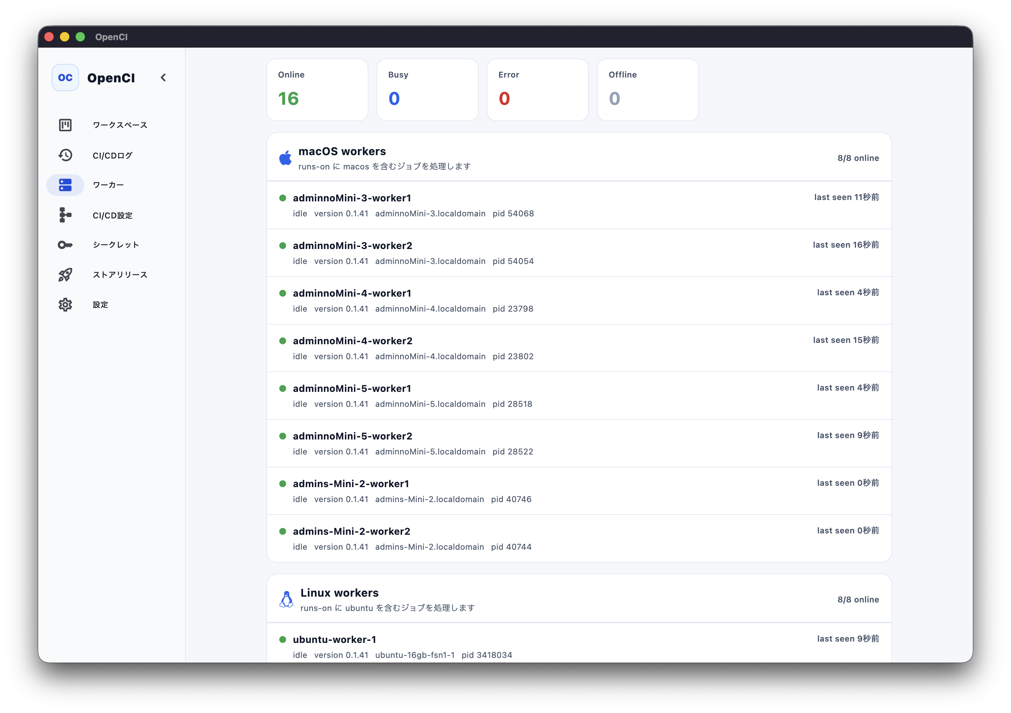Select the adminnoMini-4-worker2 row name
Image resolution: width=1011 pixels, height=713 pixels.
point(353,341)
